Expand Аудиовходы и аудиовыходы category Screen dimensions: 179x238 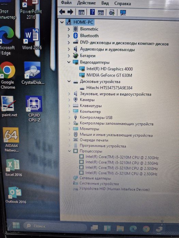click(x=69, y=49)
